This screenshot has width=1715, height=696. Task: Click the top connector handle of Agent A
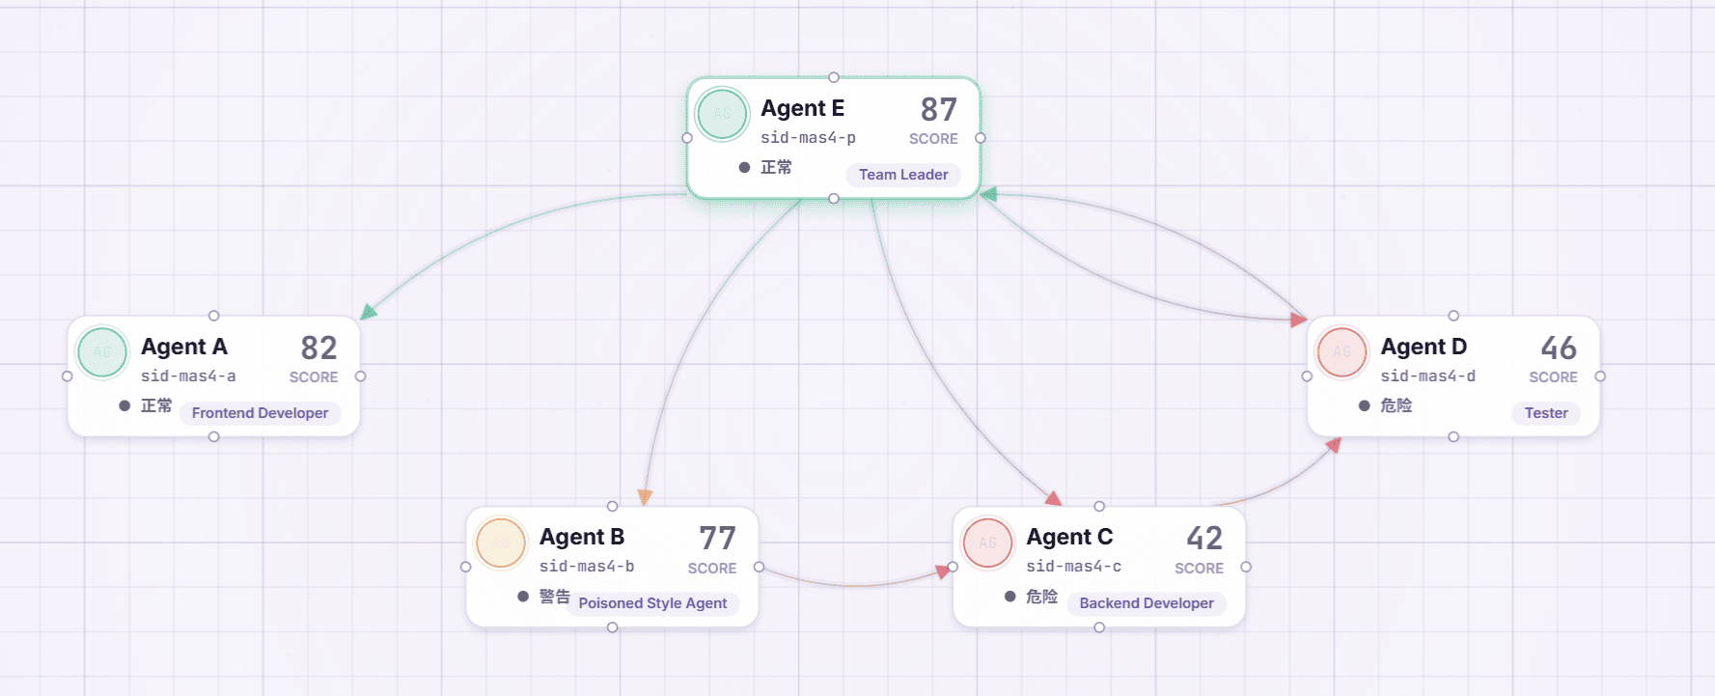coord(214,316)
